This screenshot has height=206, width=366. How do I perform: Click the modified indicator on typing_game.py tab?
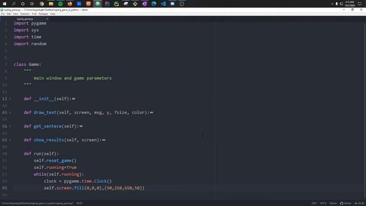pyautogui.click(x=47, y=19)
